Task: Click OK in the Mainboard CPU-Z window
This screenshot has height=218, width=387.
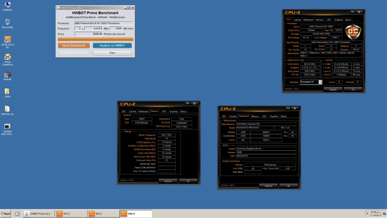Action: click(288, 186)
